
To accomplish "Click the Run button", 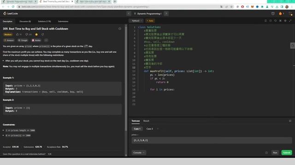I will (x=275, y=153).
